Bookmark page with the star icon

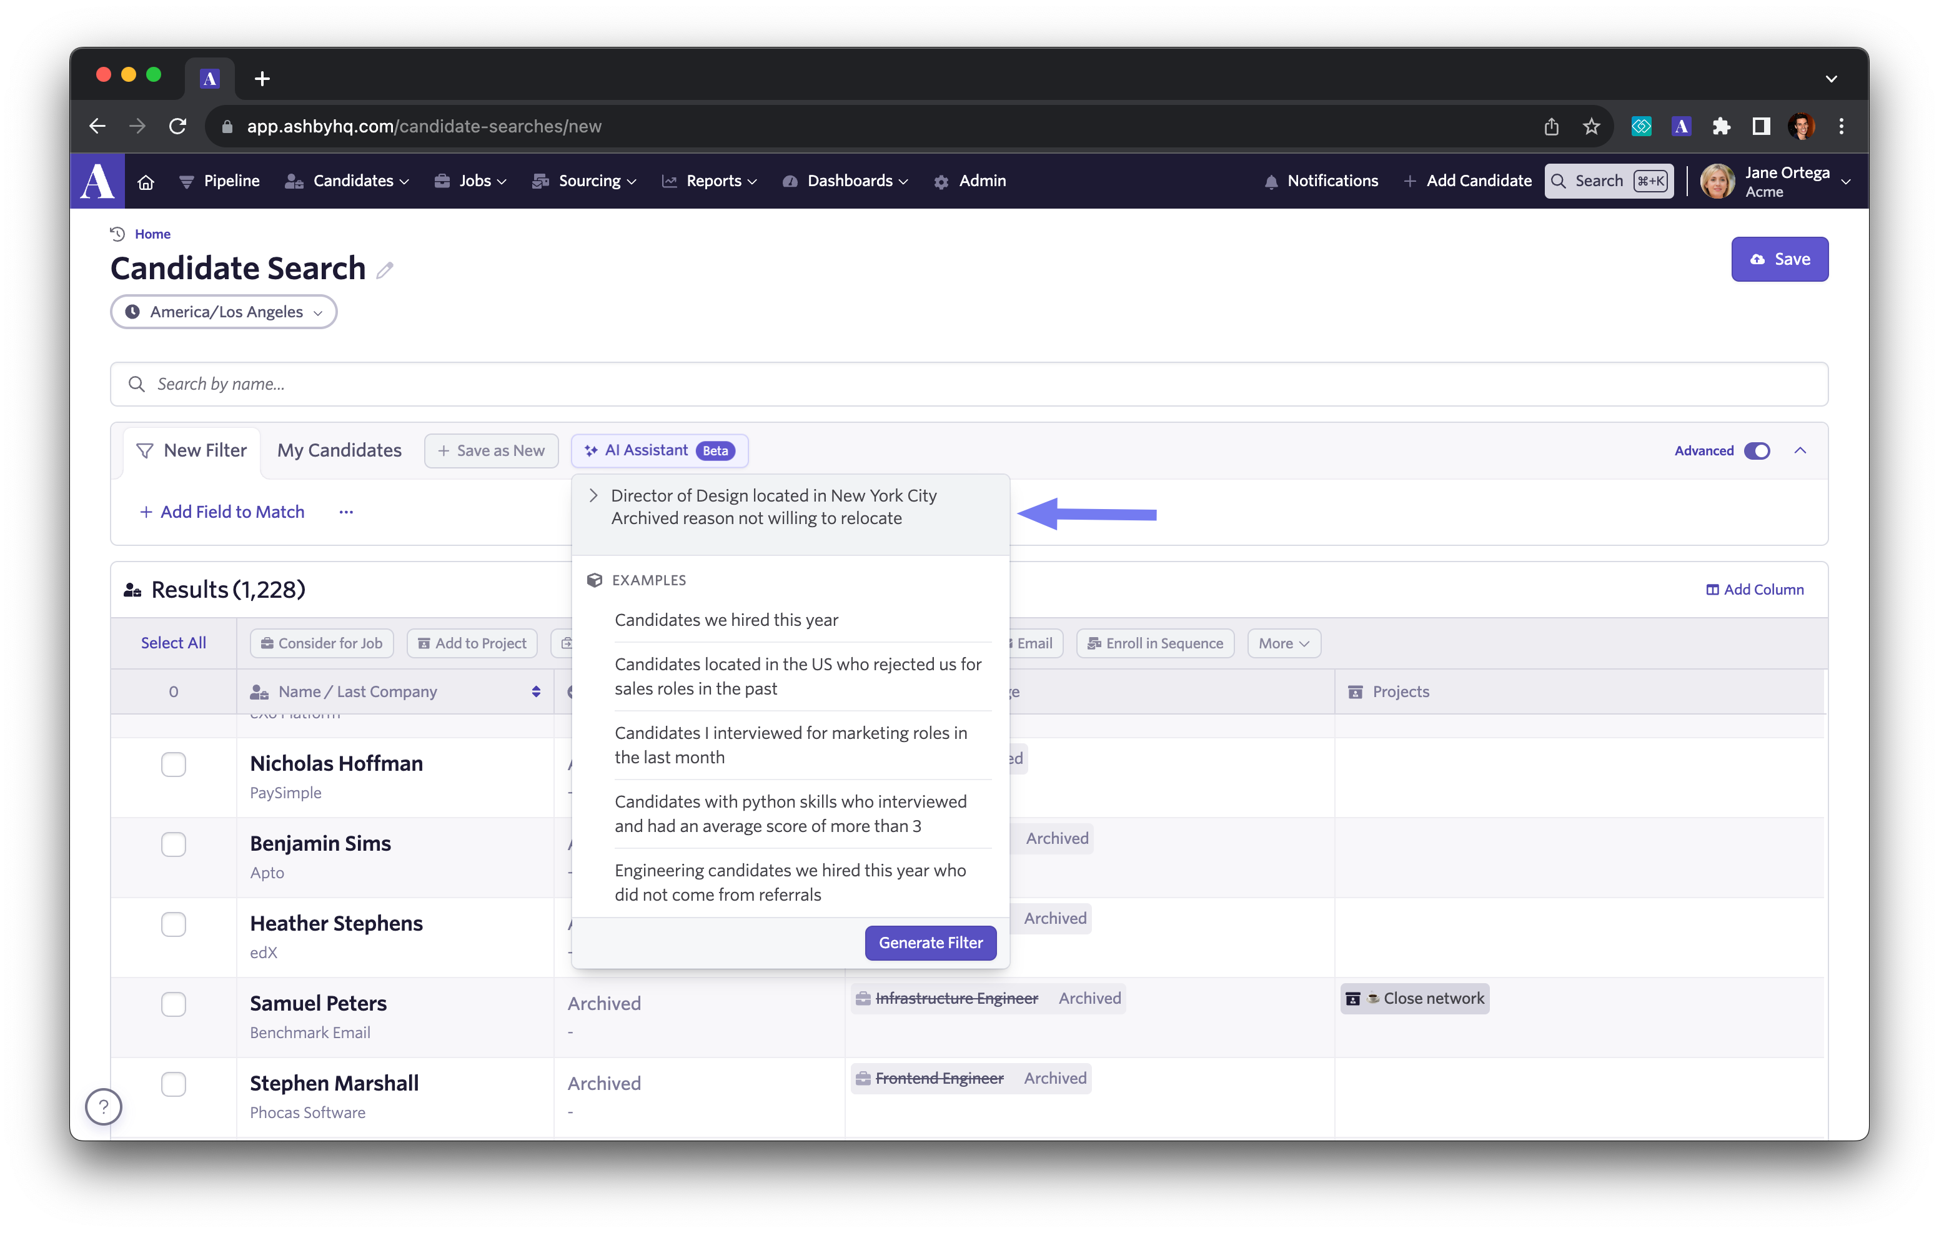click(1591, 126)
